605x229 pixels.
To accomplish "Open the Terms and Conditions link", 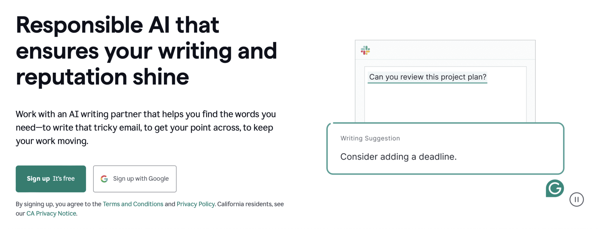I will (133, 204).
